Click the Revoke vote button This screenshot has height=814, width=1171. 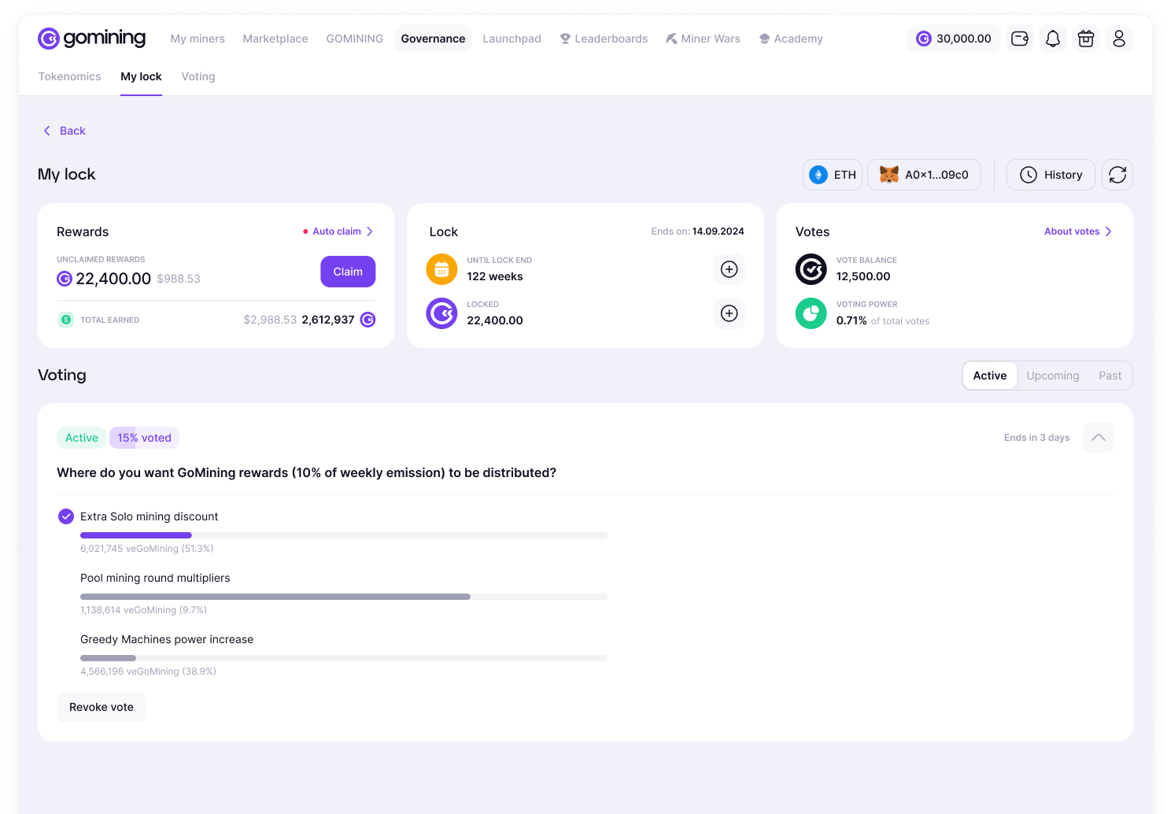click(102, 707)
